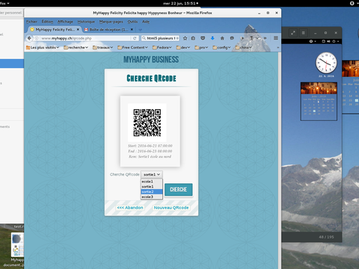Open the Outils menu
The width and height of the screenshot is (359, 269).
[x=132, y=22]
